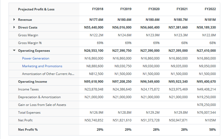Click the FY2021 column header
Viewport: 224px width, 139px height.
(x=182, y=9)
